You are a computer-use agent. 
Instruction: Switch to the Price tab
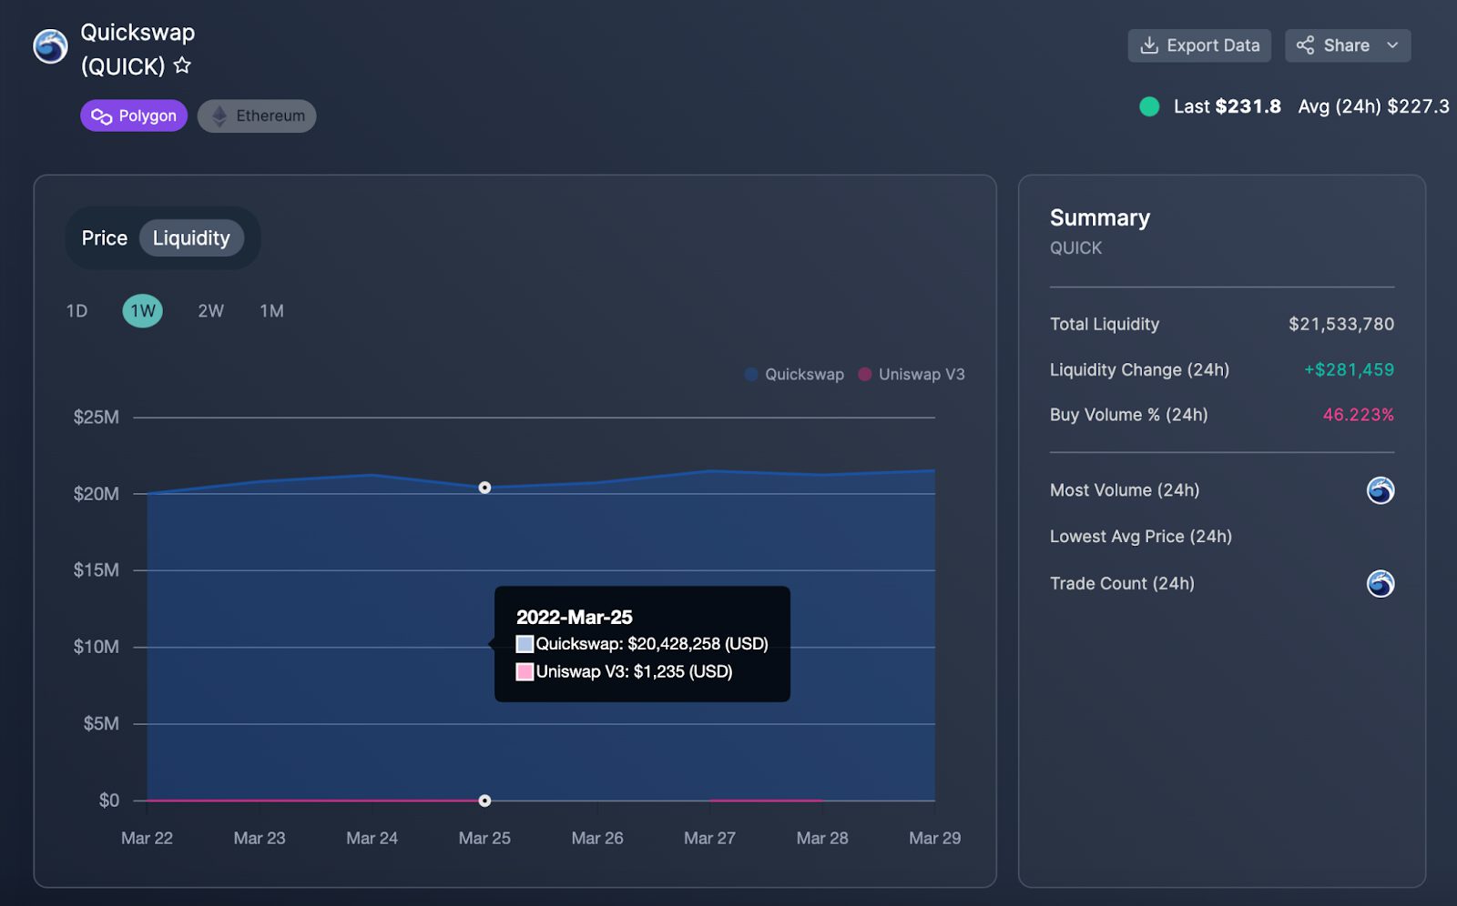[x=105, y=238]
